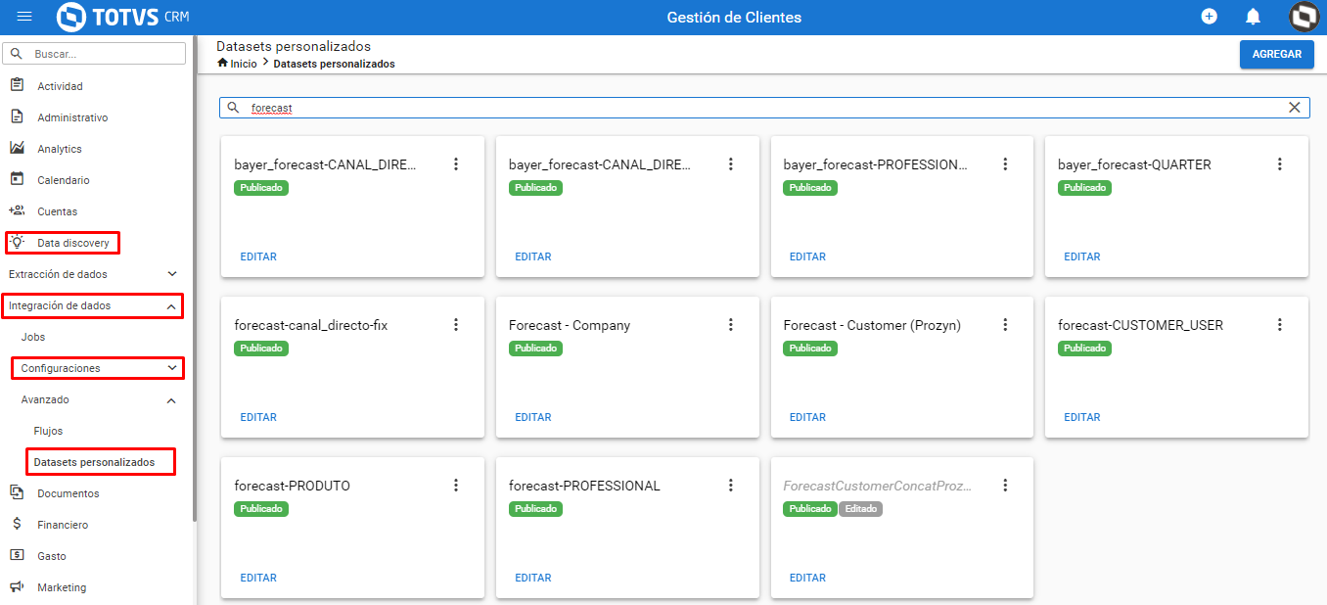Open options menu for forecast-PRODUTO card
The width and height of the screenshot is (1327, 605).
coord(456,486)
